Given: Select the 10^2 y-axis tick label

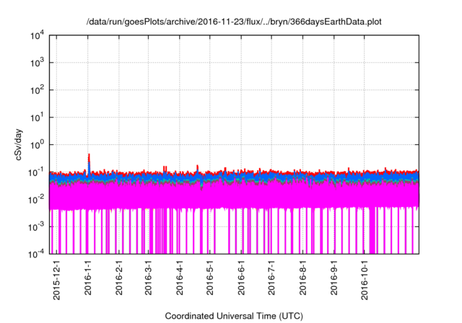Looking at the screenshot, I should (x=38, y=90).
